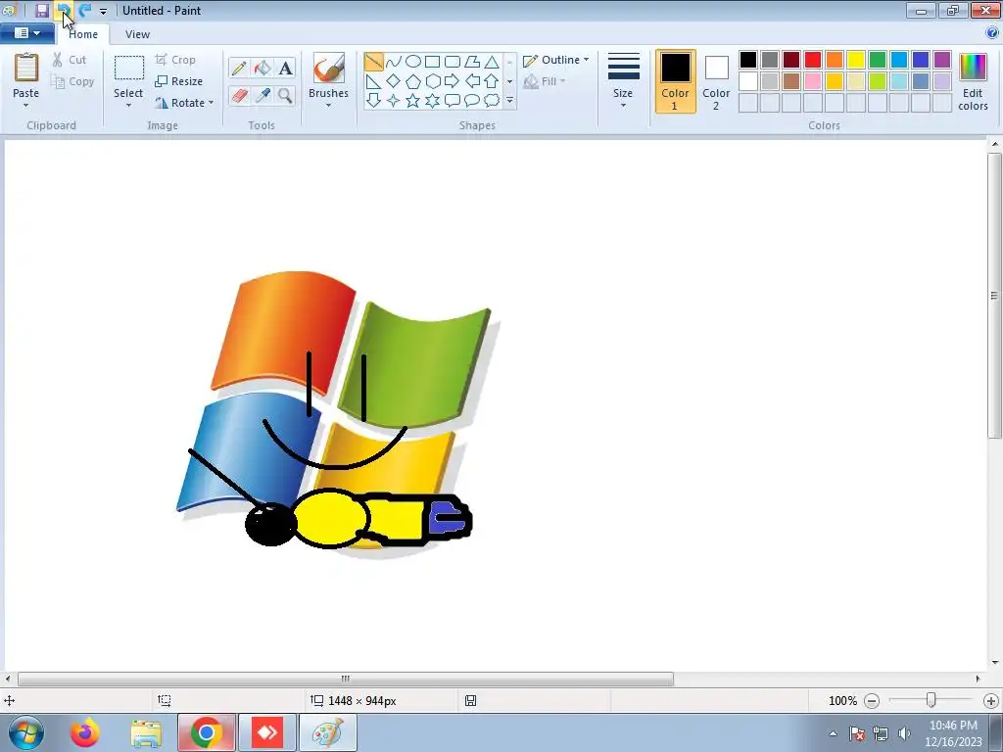Choose the Curve shape
The image size is (1003, 752).
[x=394, y=62]
